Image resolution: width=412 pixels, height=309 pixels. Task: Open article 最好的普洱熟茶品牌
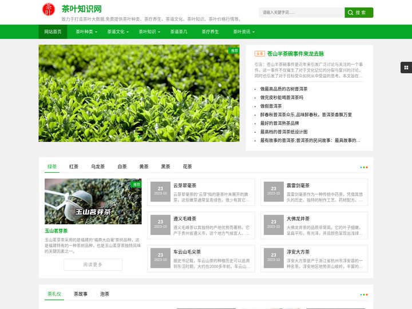click(280, 123)
